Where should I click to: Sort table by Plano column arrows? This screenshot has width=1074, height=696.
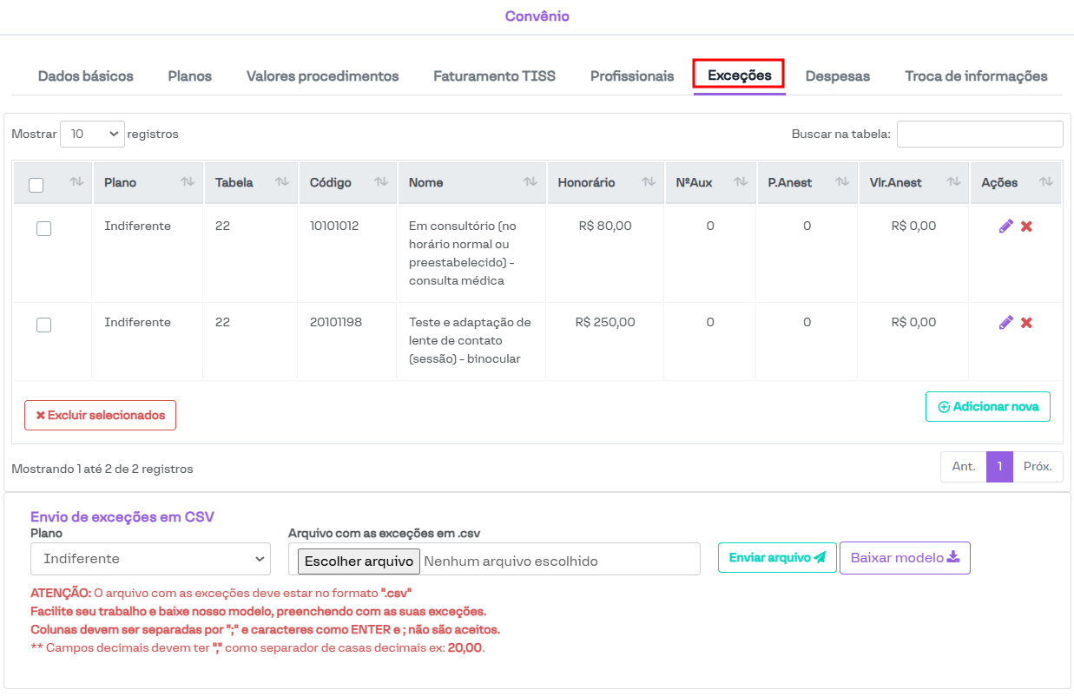[x=187, y=182]
